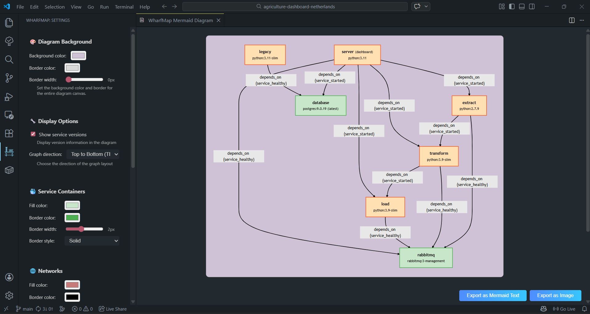Open the Explorer view in activity bar

9,23
